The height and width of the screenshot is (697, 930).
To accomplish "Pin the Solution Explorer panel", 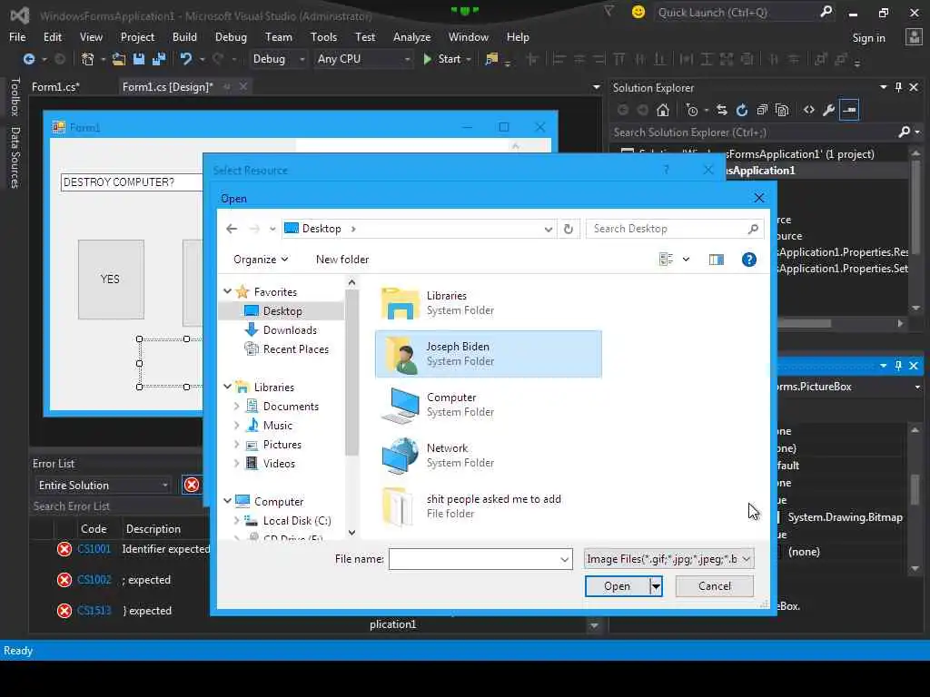I will tap(898, 87).
